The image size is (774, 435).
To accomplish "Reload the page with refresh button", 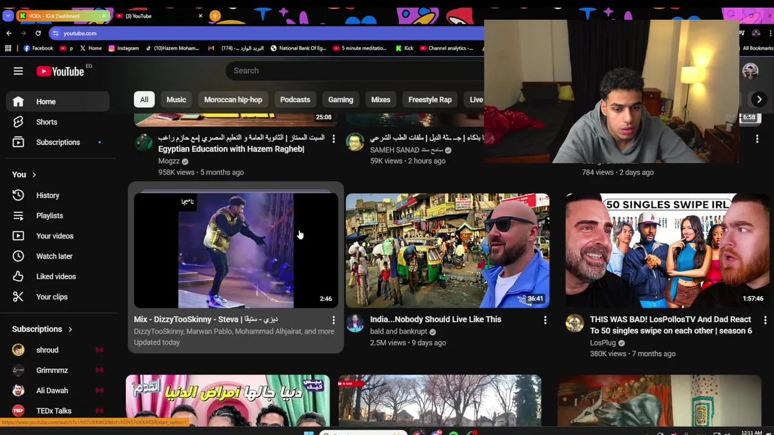I will click(38, 33).
